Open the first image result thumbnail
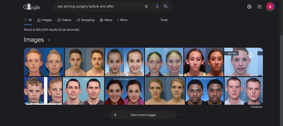This screenshot has width=283, height=126. point(44,62)
